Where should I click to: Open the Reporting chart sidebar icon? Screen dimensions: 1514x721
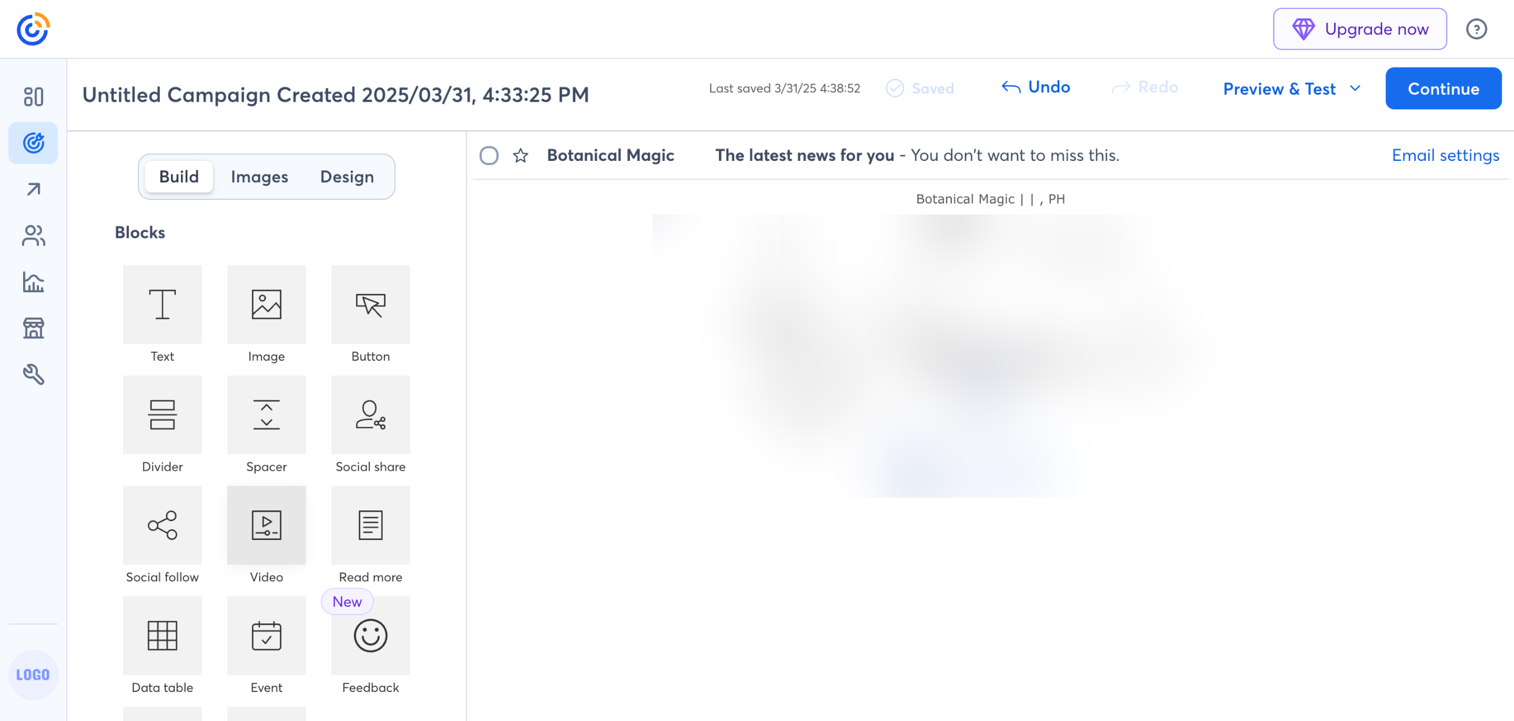click(33, 282)
